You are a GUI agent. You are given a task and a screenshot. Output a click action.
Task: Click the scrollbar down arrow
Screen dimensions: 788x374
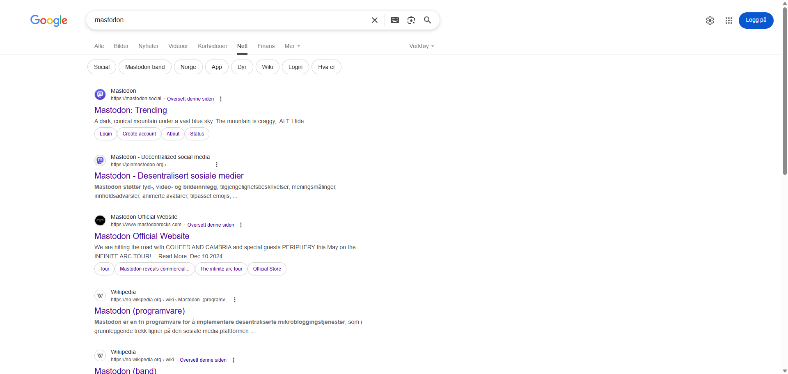click(785, 371)
